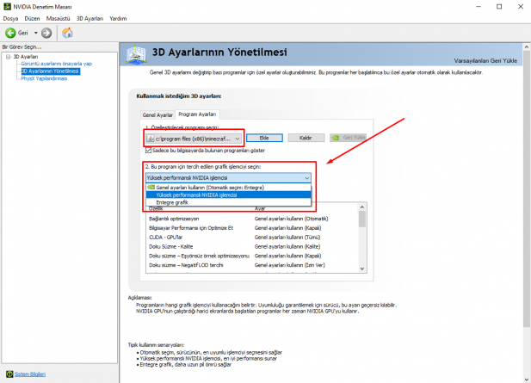Choose Entegre grafik option
The width and height of the screenshot is (531, 383).
pos(229,202)
